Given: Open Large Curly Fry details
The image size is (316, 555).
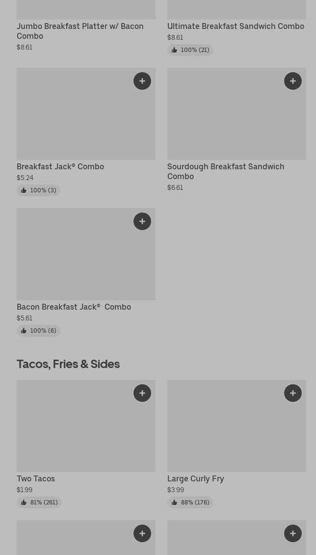Looking at the screenshot, I should [x=195, y=478].
